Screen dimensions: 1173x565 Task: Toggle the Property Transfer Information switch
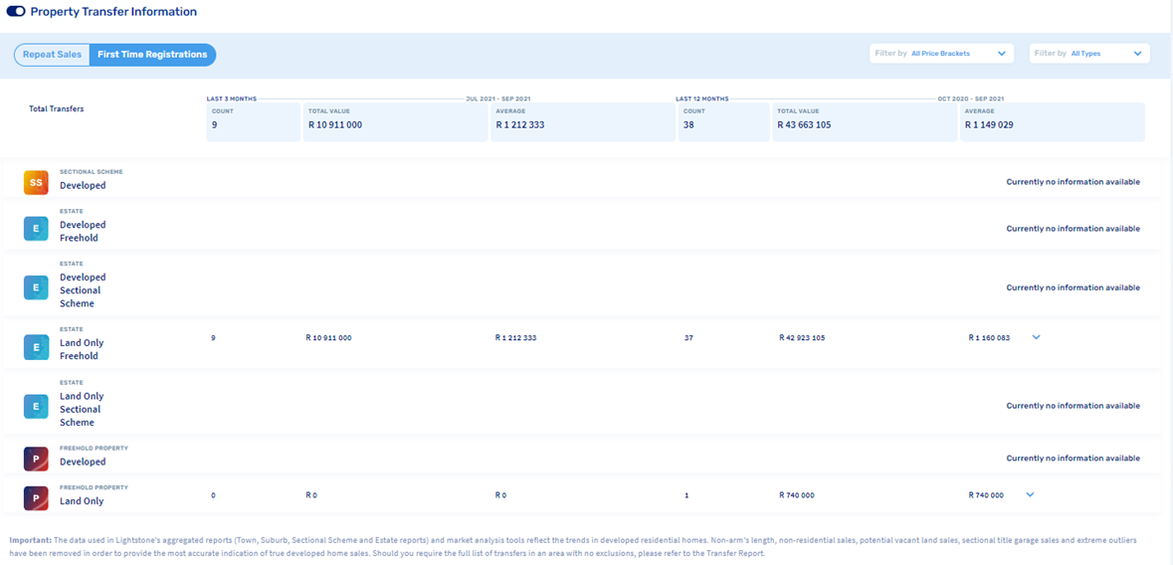coord(15,12)
